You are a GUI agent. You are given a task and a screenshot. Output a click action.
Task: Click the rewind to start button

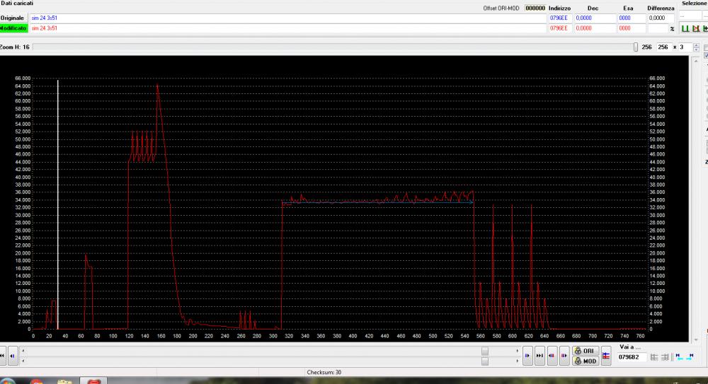(x=2, y=356)
